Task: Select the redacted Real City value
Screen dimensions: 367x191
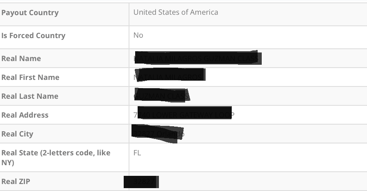Action: (158, 134)
